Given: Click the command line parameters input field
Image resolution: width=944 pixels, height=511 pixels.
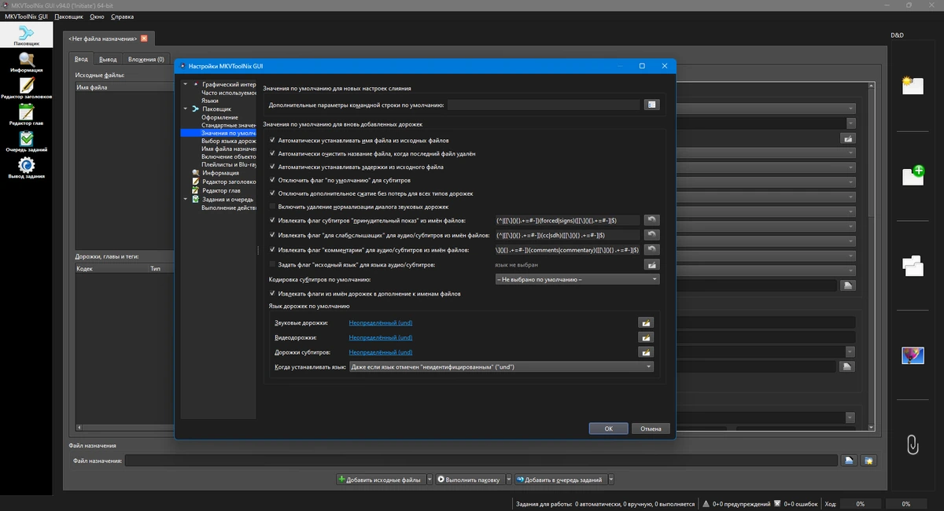Looking at the screenshot, I should [x=544, y=105].
